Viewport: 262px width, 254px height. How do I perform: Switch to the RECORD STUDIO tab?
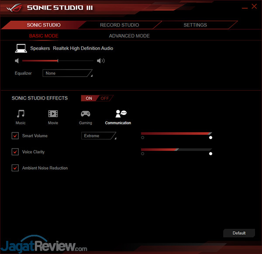(120, 25)
